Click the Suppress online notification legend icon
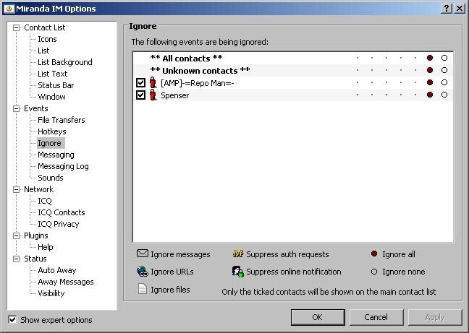 pos(238,271)
